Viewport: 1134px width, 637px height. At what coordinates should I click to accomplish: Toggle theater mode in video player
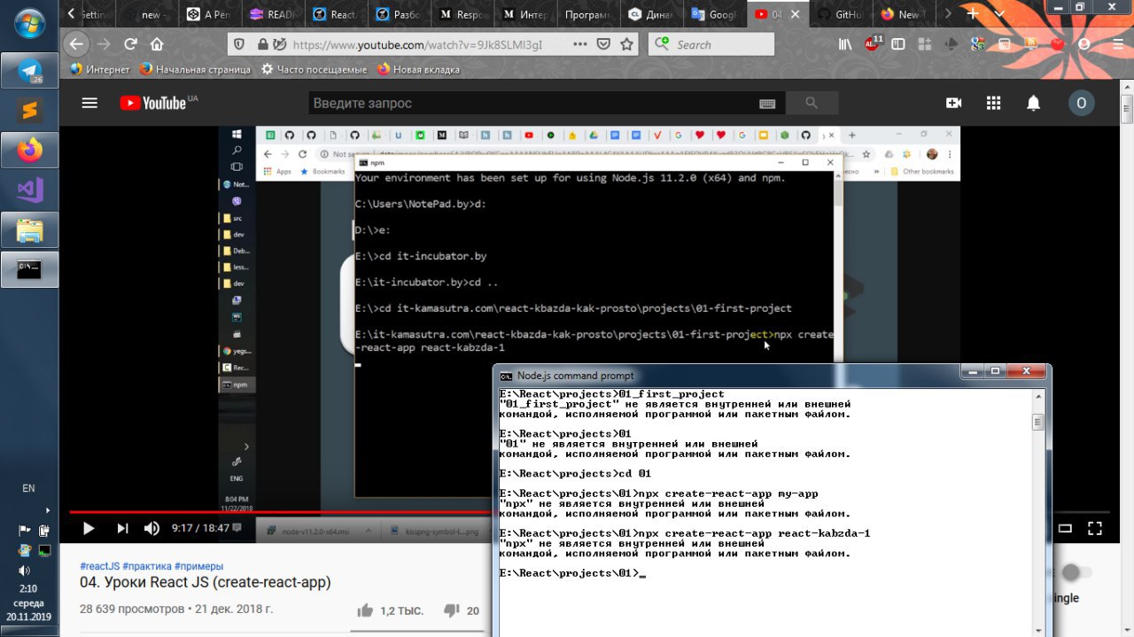(1064, 529)
